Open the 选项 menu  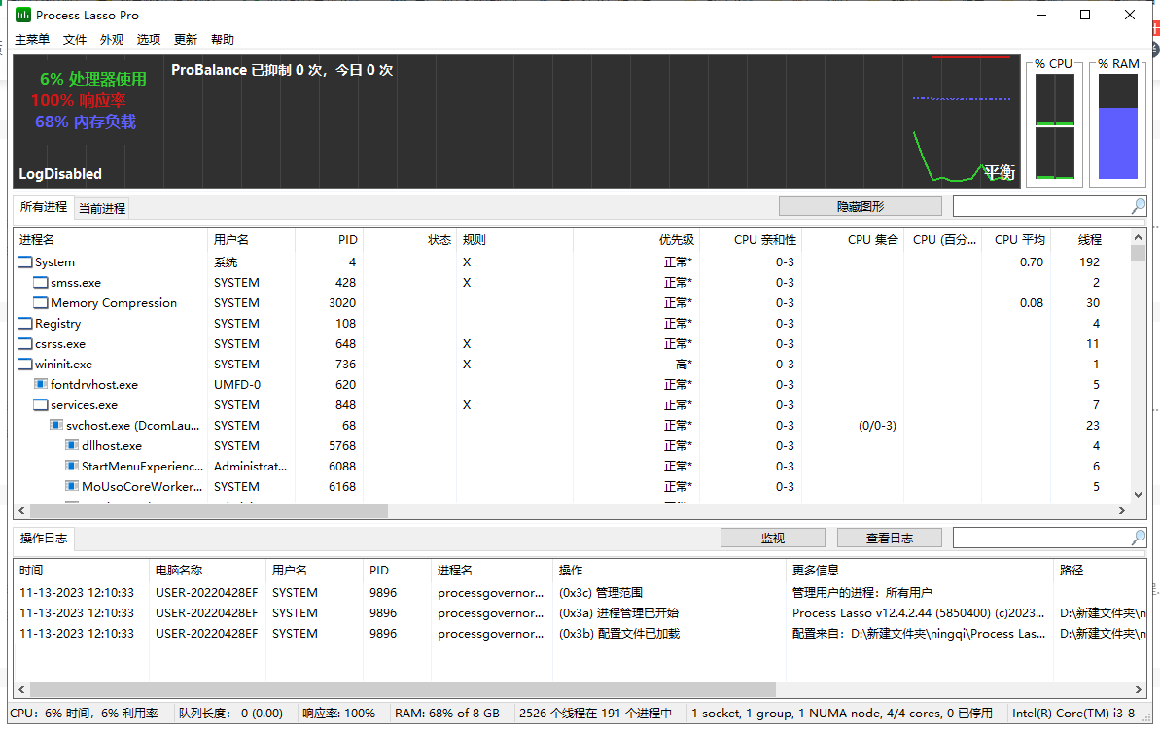point(148,39)
